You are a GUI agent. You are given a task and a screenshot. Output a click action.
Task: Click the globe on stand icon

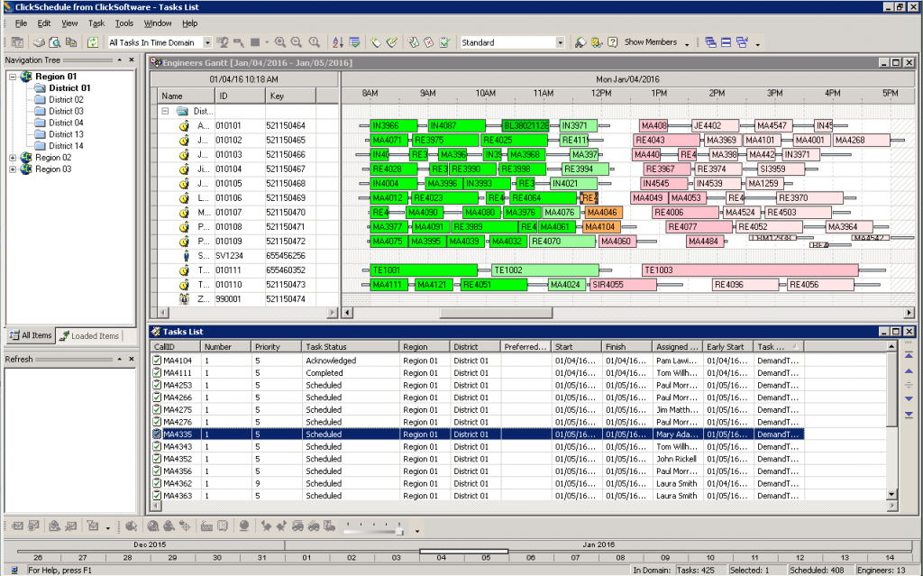pyautogui.click(x=243, y=526)
